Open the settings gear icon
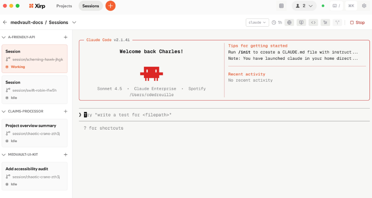 click(364, 6)
